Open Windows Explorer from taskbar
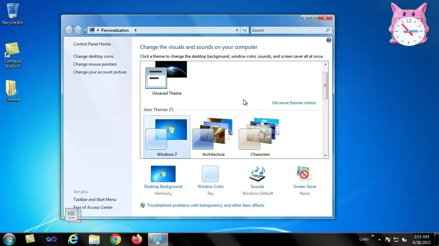This screenshot has width=439, height=246. point(94,239)
